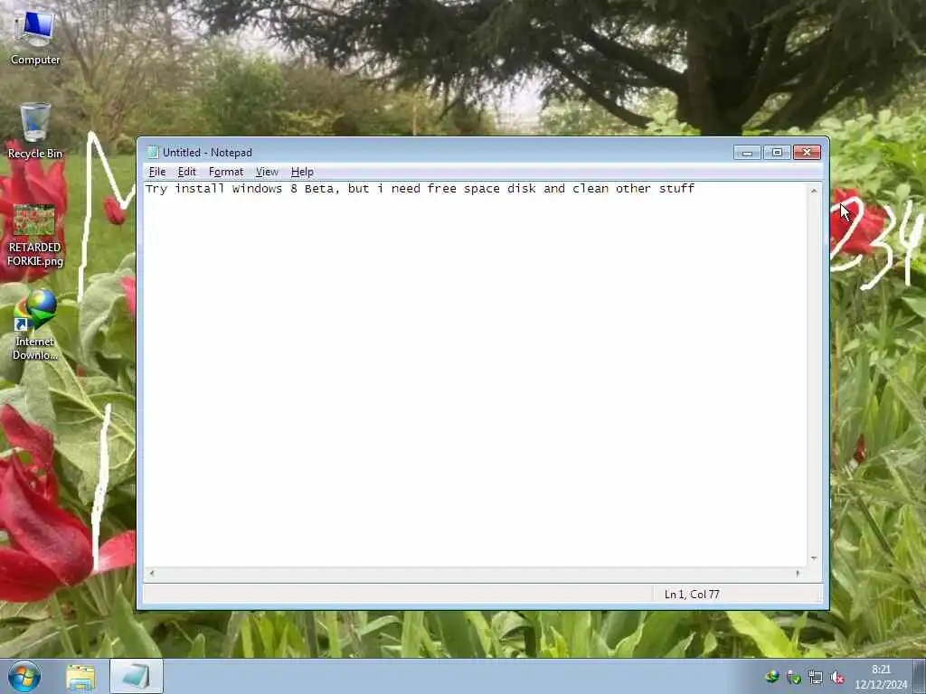The height and width of the screenshot is (694, 926).
Task: Click the horizontal scrollbar right arrow
Action: (798, 573)
